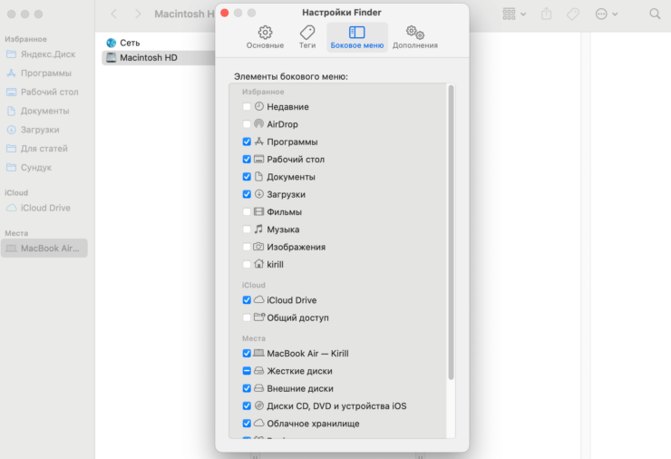The height and width of the screenshot is (459, 671).
Task: Switch to the Основные settings tab
Action: 265,37
